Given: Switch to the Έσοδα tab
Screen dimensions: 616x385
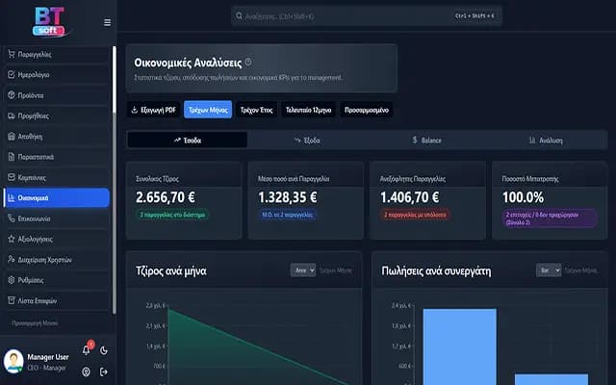Looking at the screenshot, I should coord(188,141).
